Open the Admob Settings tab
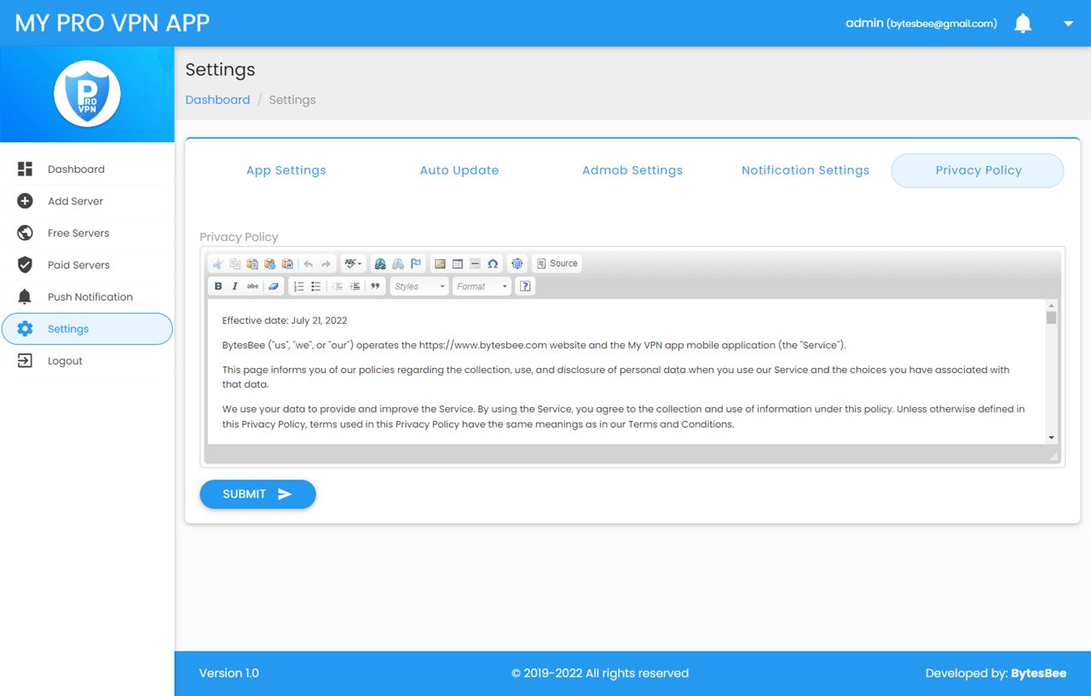 (x=632, y=170)
